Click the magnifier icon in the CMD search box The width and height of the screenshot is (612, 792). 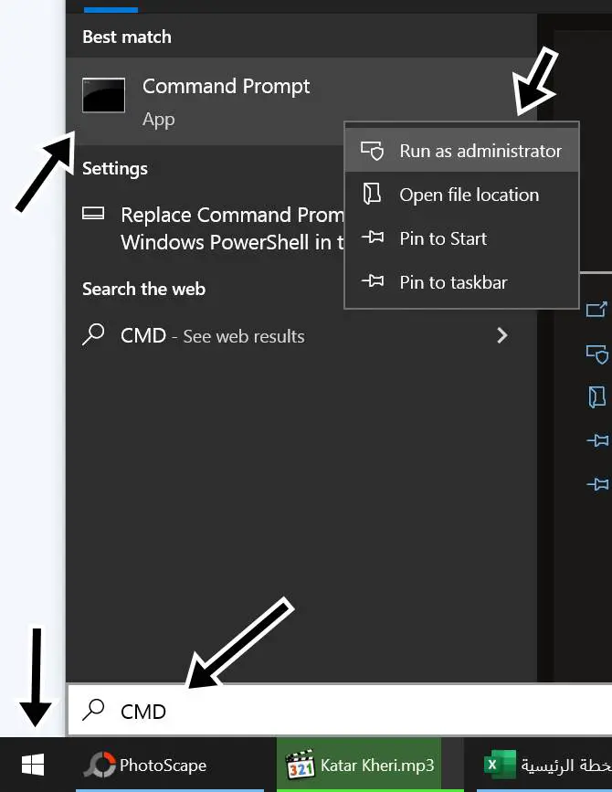click(93, 710)
